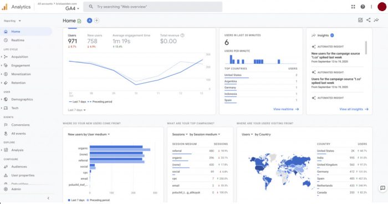Click the Total revenue info icon
388x204 pixels.
pyautogui.click(x=182, y=35)
